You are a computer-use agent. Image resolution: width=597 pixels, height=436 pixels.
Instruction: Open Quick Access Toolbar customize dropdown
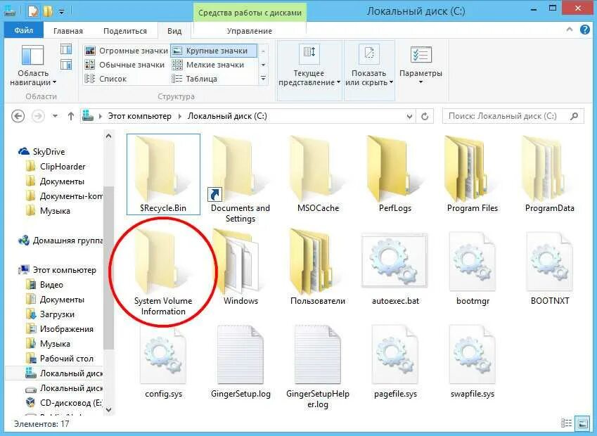(x=61, y=13)
